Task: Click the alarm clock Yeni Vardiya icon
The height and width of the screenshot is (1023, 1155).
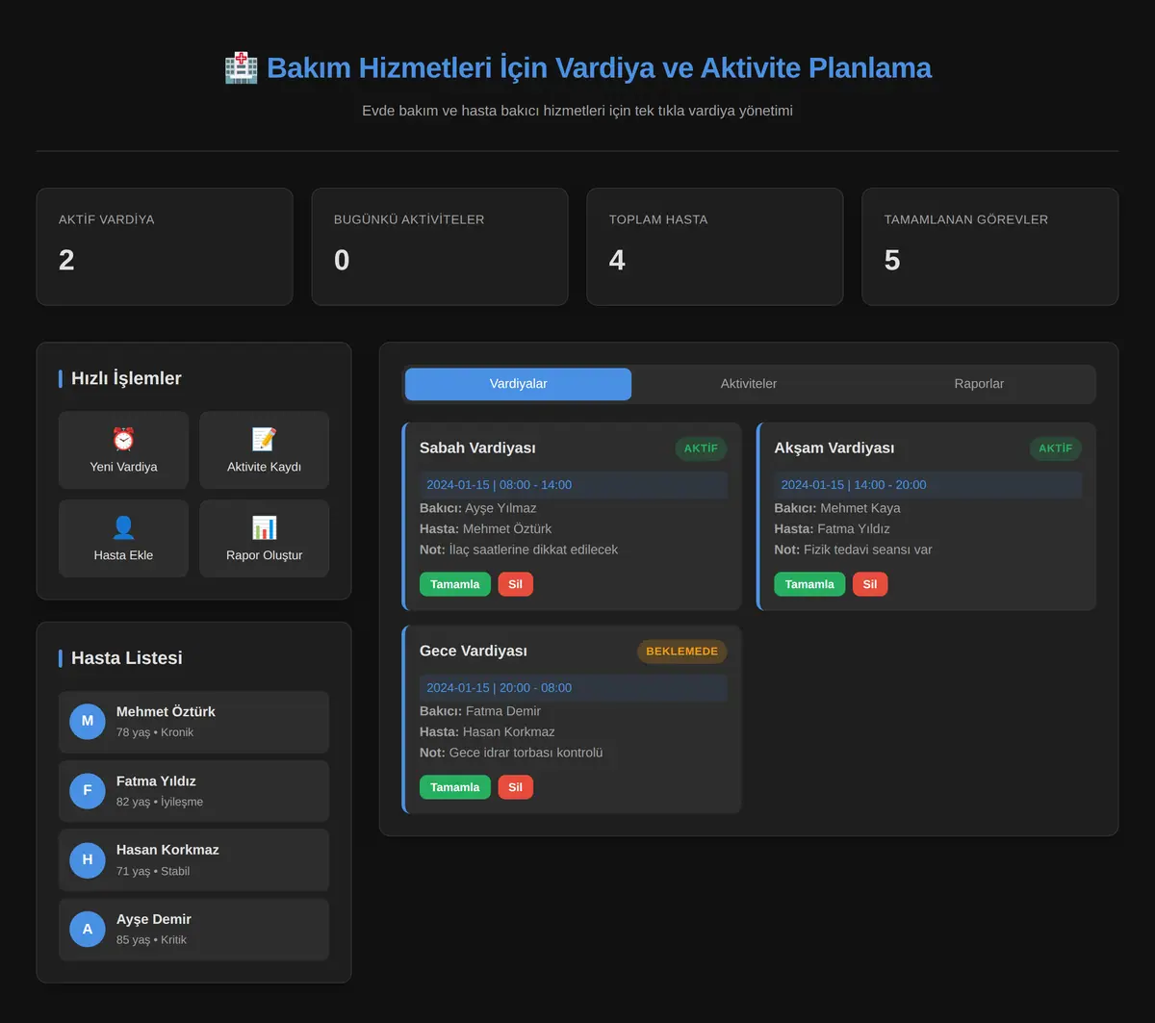Action: 123,440
